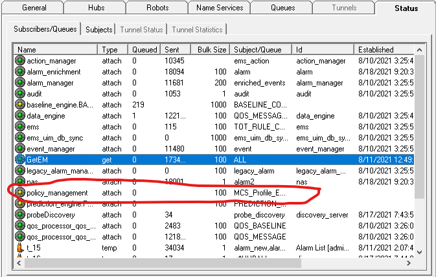Click the temp queue icon beside t_15
The width and height of the screenshot is (436, 277).
(x=21, y=248)
